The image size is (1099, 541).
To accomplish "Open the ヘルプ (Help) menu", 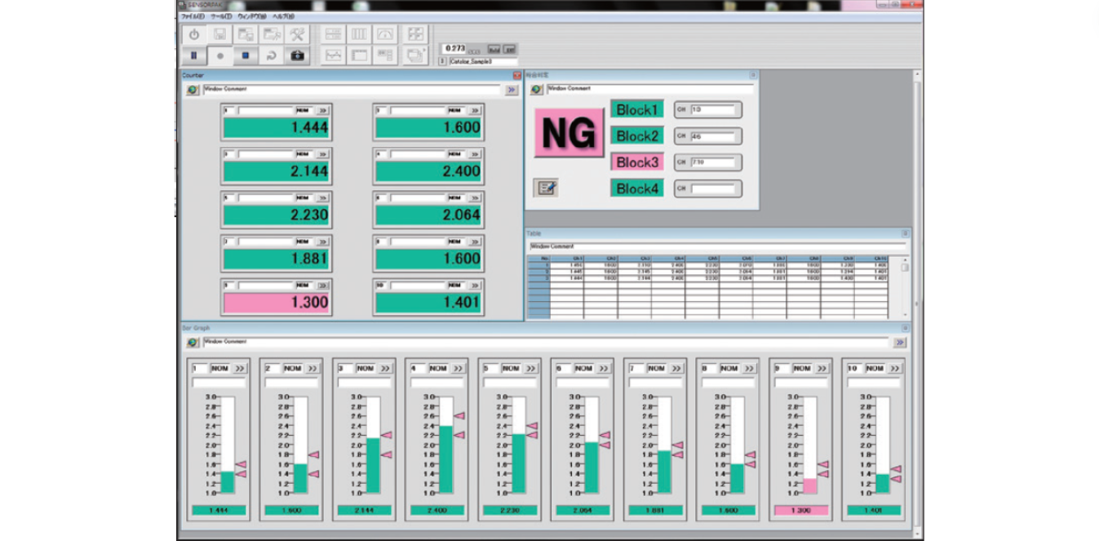I will pyautogui.click(x=284, y=16).
